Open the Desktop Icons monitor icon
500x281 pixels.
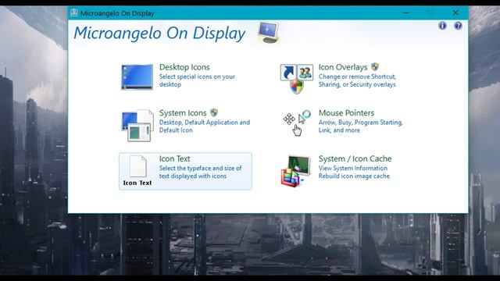click(137, 77)
